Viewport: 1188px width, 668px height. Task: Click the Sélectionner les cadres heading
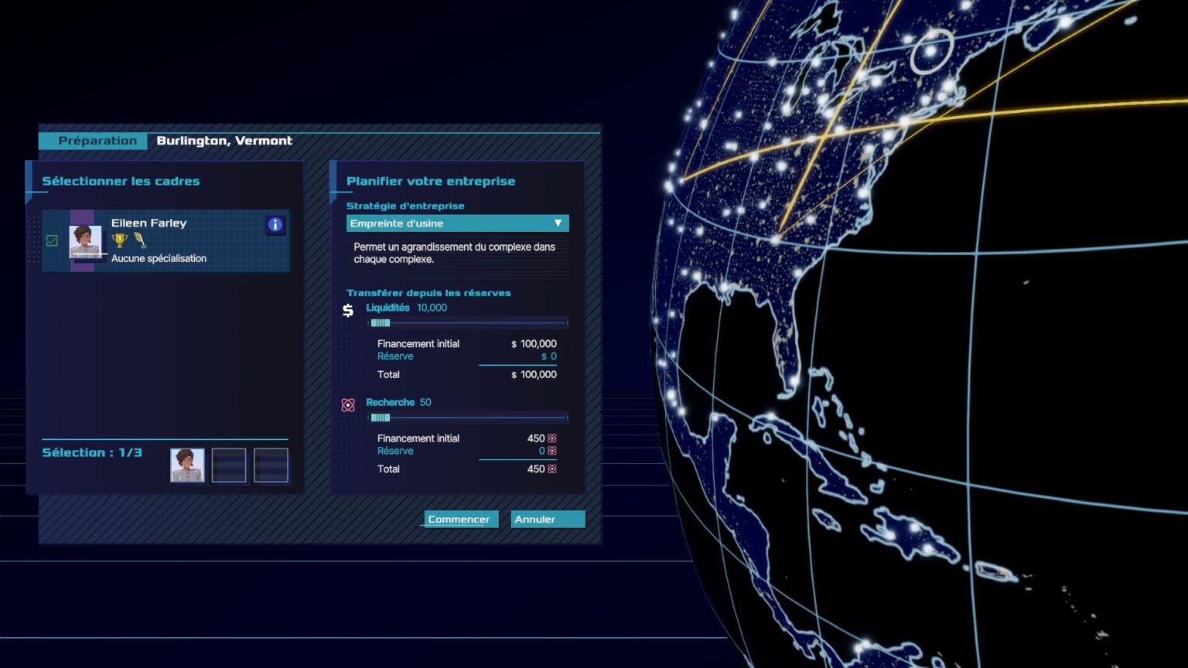(121, 181)
